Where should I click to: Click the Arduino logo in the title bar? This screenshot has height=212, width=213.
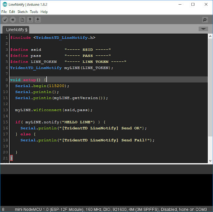point(5,4)
